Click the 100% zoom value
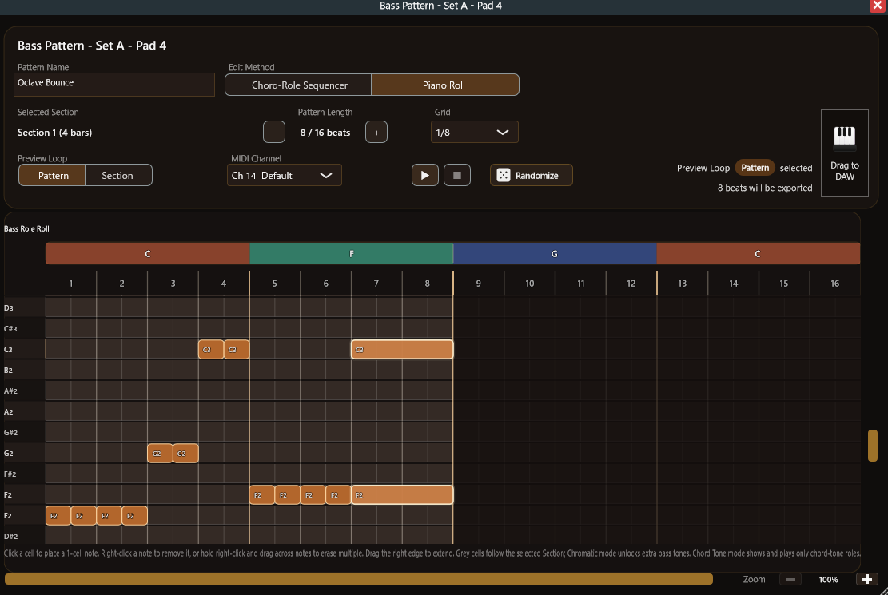 point(828,580)
